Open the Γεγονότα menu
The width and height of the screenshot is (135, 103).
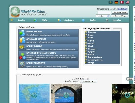tap(117, 20)
